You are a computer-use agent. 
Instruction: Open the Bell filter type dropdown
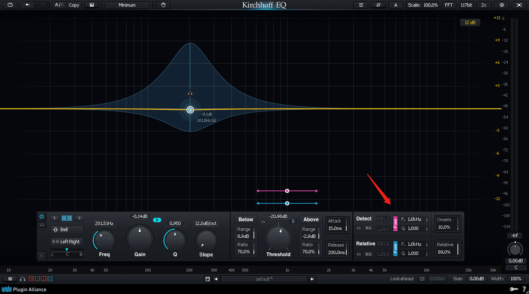[x=67, y=230]
